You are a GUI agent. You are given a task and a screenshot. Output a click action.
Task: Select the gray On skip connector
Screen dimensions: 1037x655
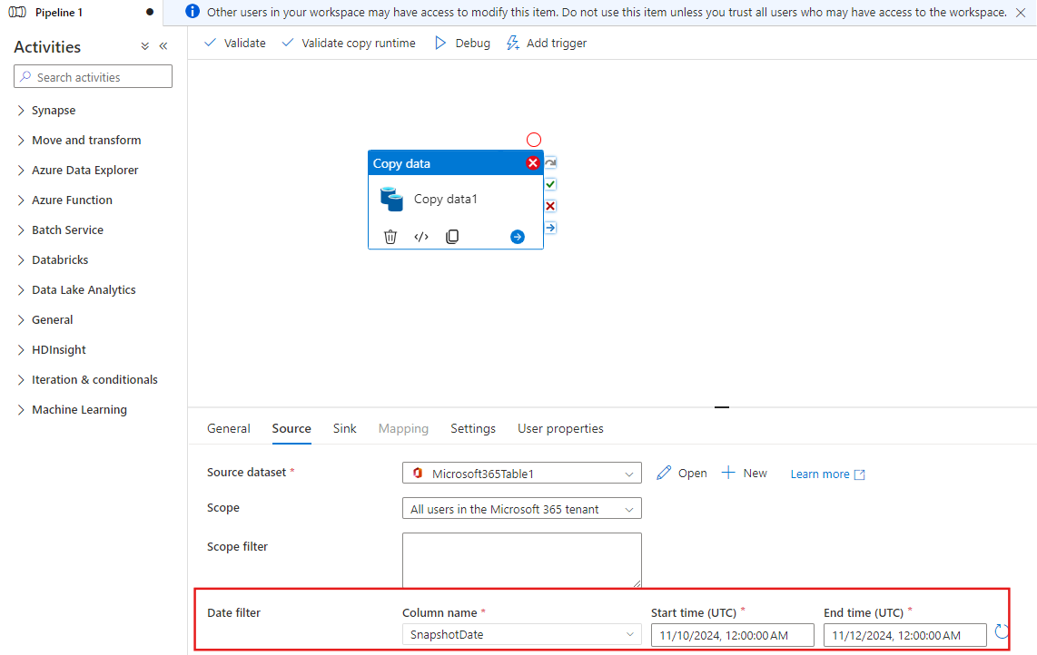(x=550, y=162)
